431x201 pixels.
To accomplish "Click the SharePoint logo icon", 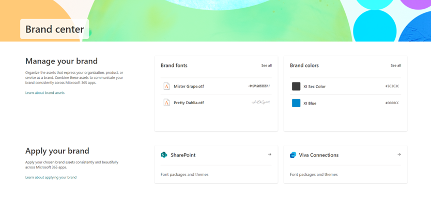I will (x=164, y=155).
